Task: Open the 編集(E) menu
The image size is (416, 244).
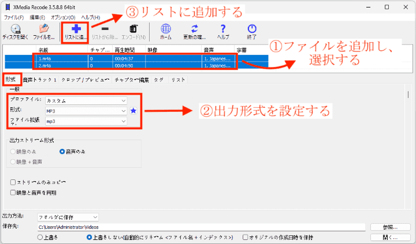Action: [x=38, y=17]
